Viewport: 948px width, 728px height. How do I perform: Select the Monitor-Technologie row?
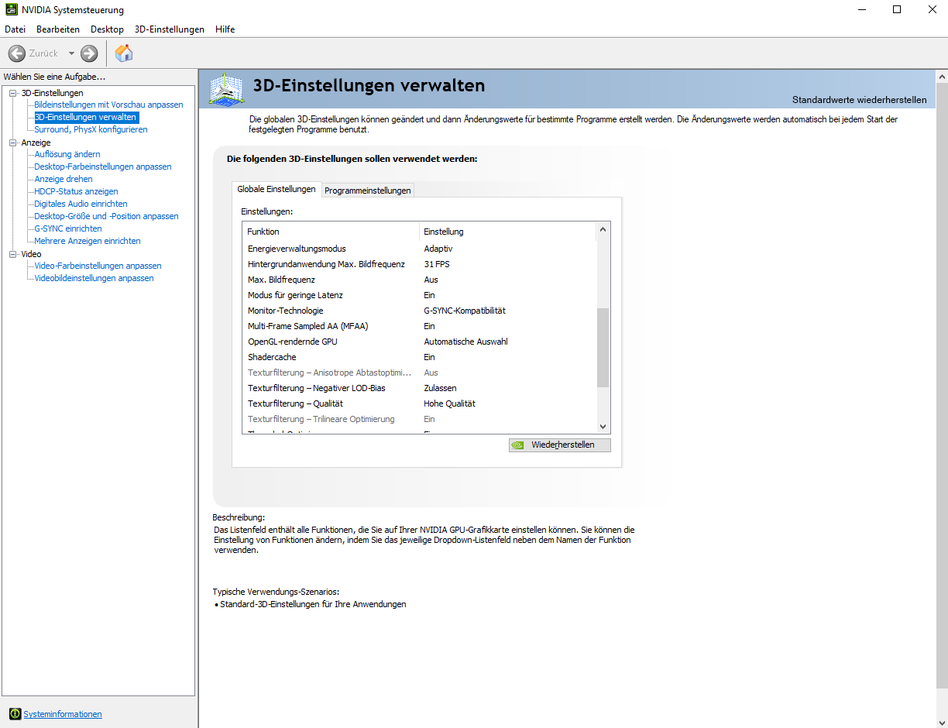[x=419, y=311]
